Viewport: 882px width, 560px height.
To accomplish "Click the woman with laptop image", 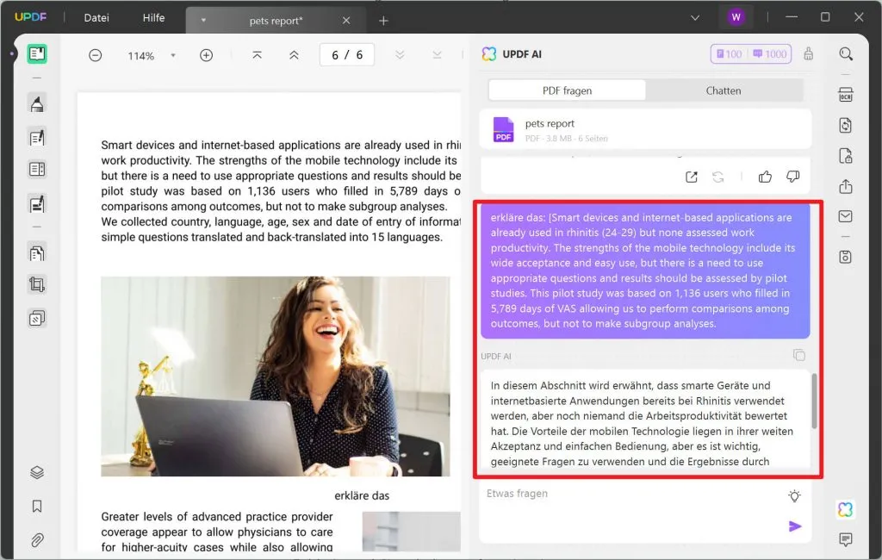I will tap(276, 376).
